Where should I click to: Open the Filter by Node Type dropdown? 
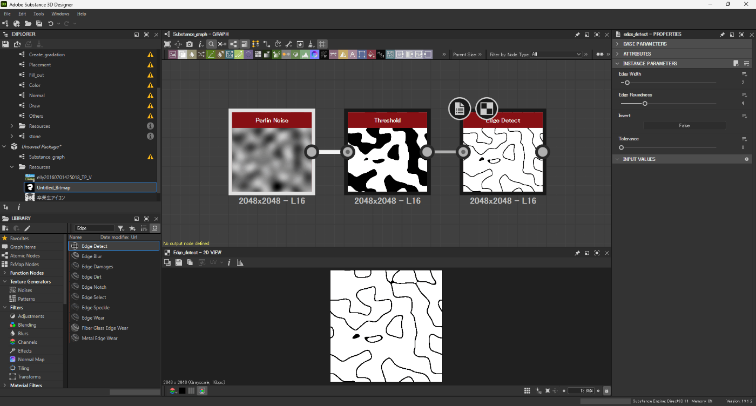556,55
